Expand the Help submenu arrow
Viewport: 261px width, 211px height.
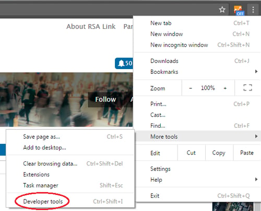point(256,180)
